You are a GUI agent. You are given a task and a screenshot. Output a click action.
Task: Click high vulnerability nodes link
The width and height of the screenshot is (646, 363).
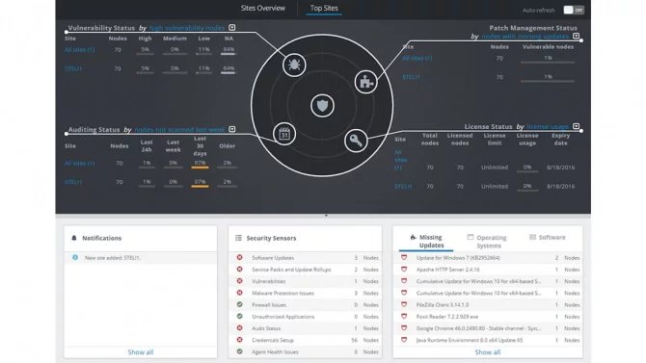[x=187, y=28]
